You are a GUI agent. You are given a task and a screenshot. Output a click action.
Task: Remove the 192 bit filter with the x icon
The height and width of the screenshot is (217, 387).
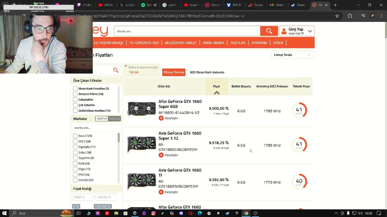click(x=126, y=66)
